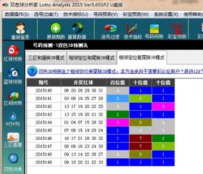Click the blue question mark help icon
The height and width of the screenshot is (174, 203).
(32, 71)
